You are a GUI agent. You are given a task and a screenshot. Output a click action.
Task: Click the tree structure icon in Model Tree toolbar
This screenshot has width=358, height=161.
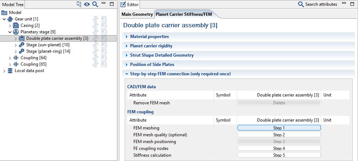pos(79,4)
